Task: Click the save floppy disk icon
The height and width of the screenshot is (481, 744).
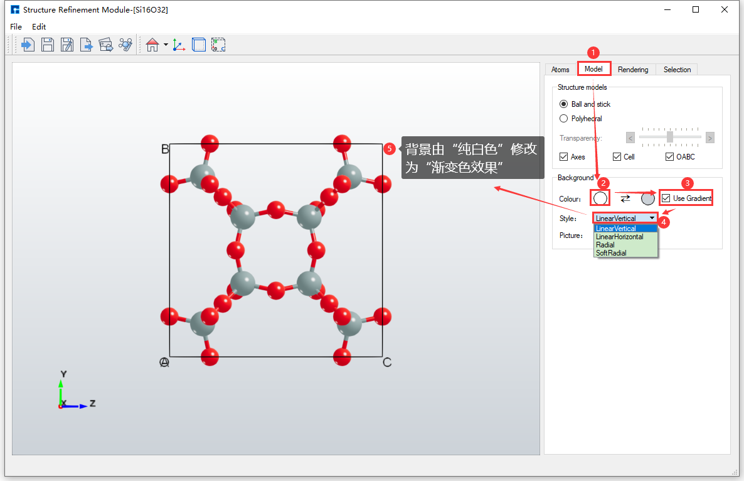Action: coord(47,45)
